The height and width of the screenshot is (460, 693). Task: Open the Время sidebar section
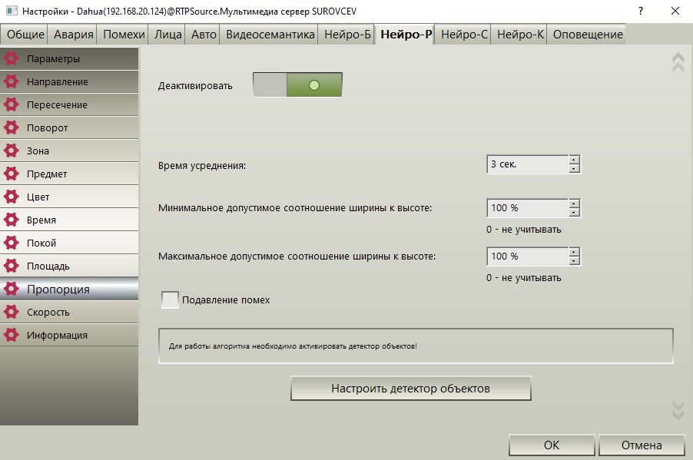coord(69,219)
